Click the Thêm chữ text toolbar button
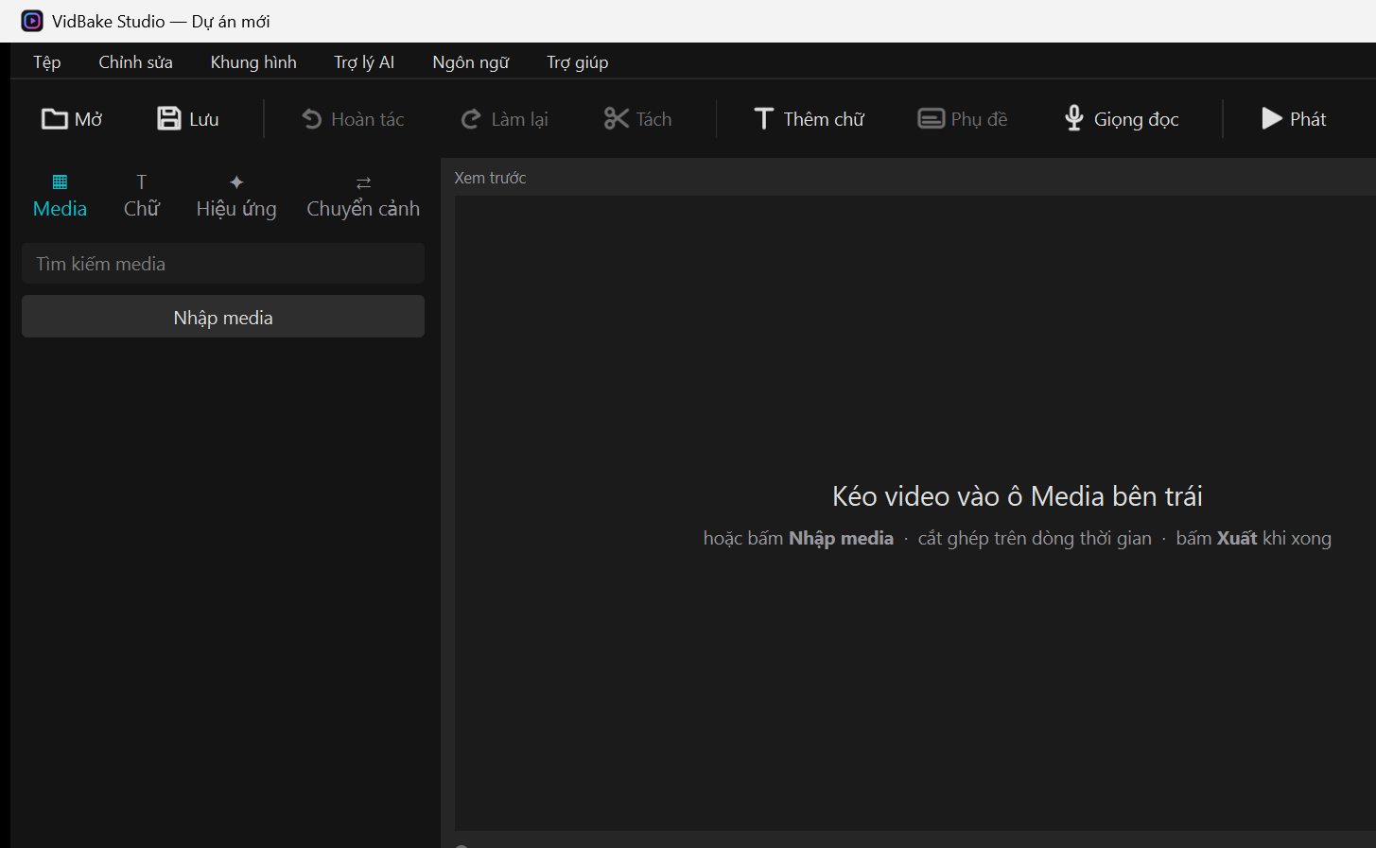This screenshot has height=848, width=1376. click(810, 119)
